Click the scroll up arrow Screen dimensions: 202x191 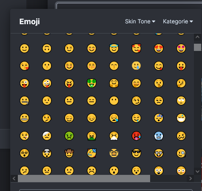click(197, 37)
